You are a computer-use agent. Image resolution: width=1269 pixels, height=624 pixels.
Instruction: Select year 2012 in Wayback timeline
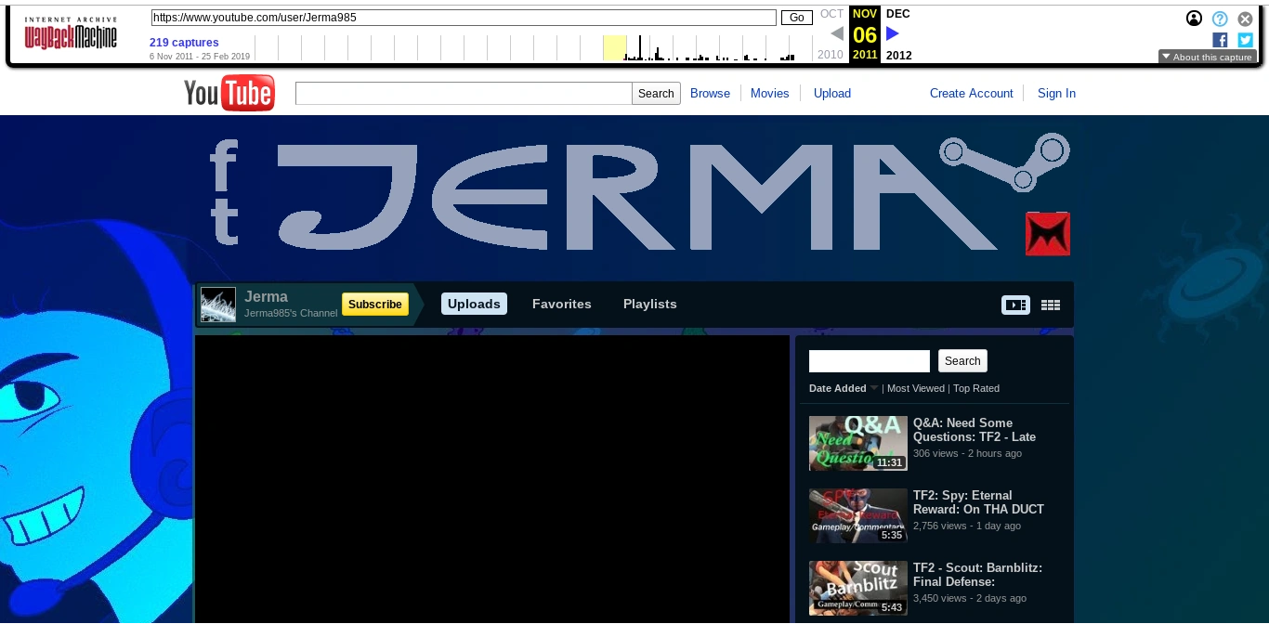(x=899, y=55)
